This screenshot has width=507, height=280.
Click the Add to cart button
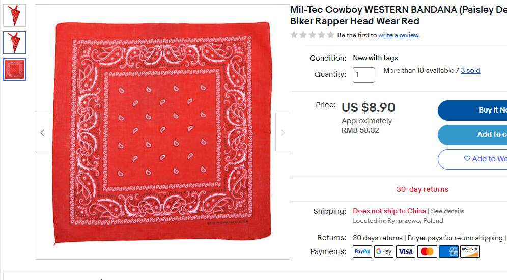472,134
